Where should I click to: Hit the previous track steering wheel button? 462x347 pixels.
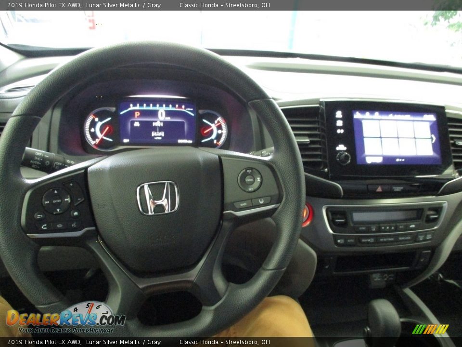pyautogui.click(x=47, y=202)
